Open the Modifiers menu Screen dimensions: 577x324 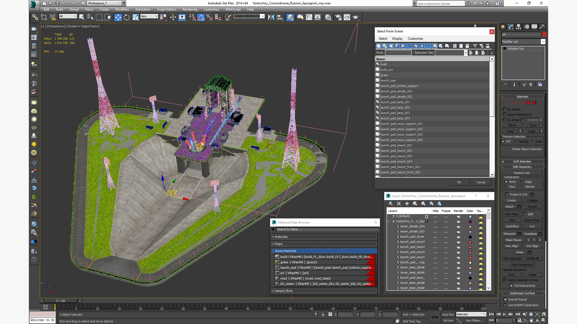(122, 9)
